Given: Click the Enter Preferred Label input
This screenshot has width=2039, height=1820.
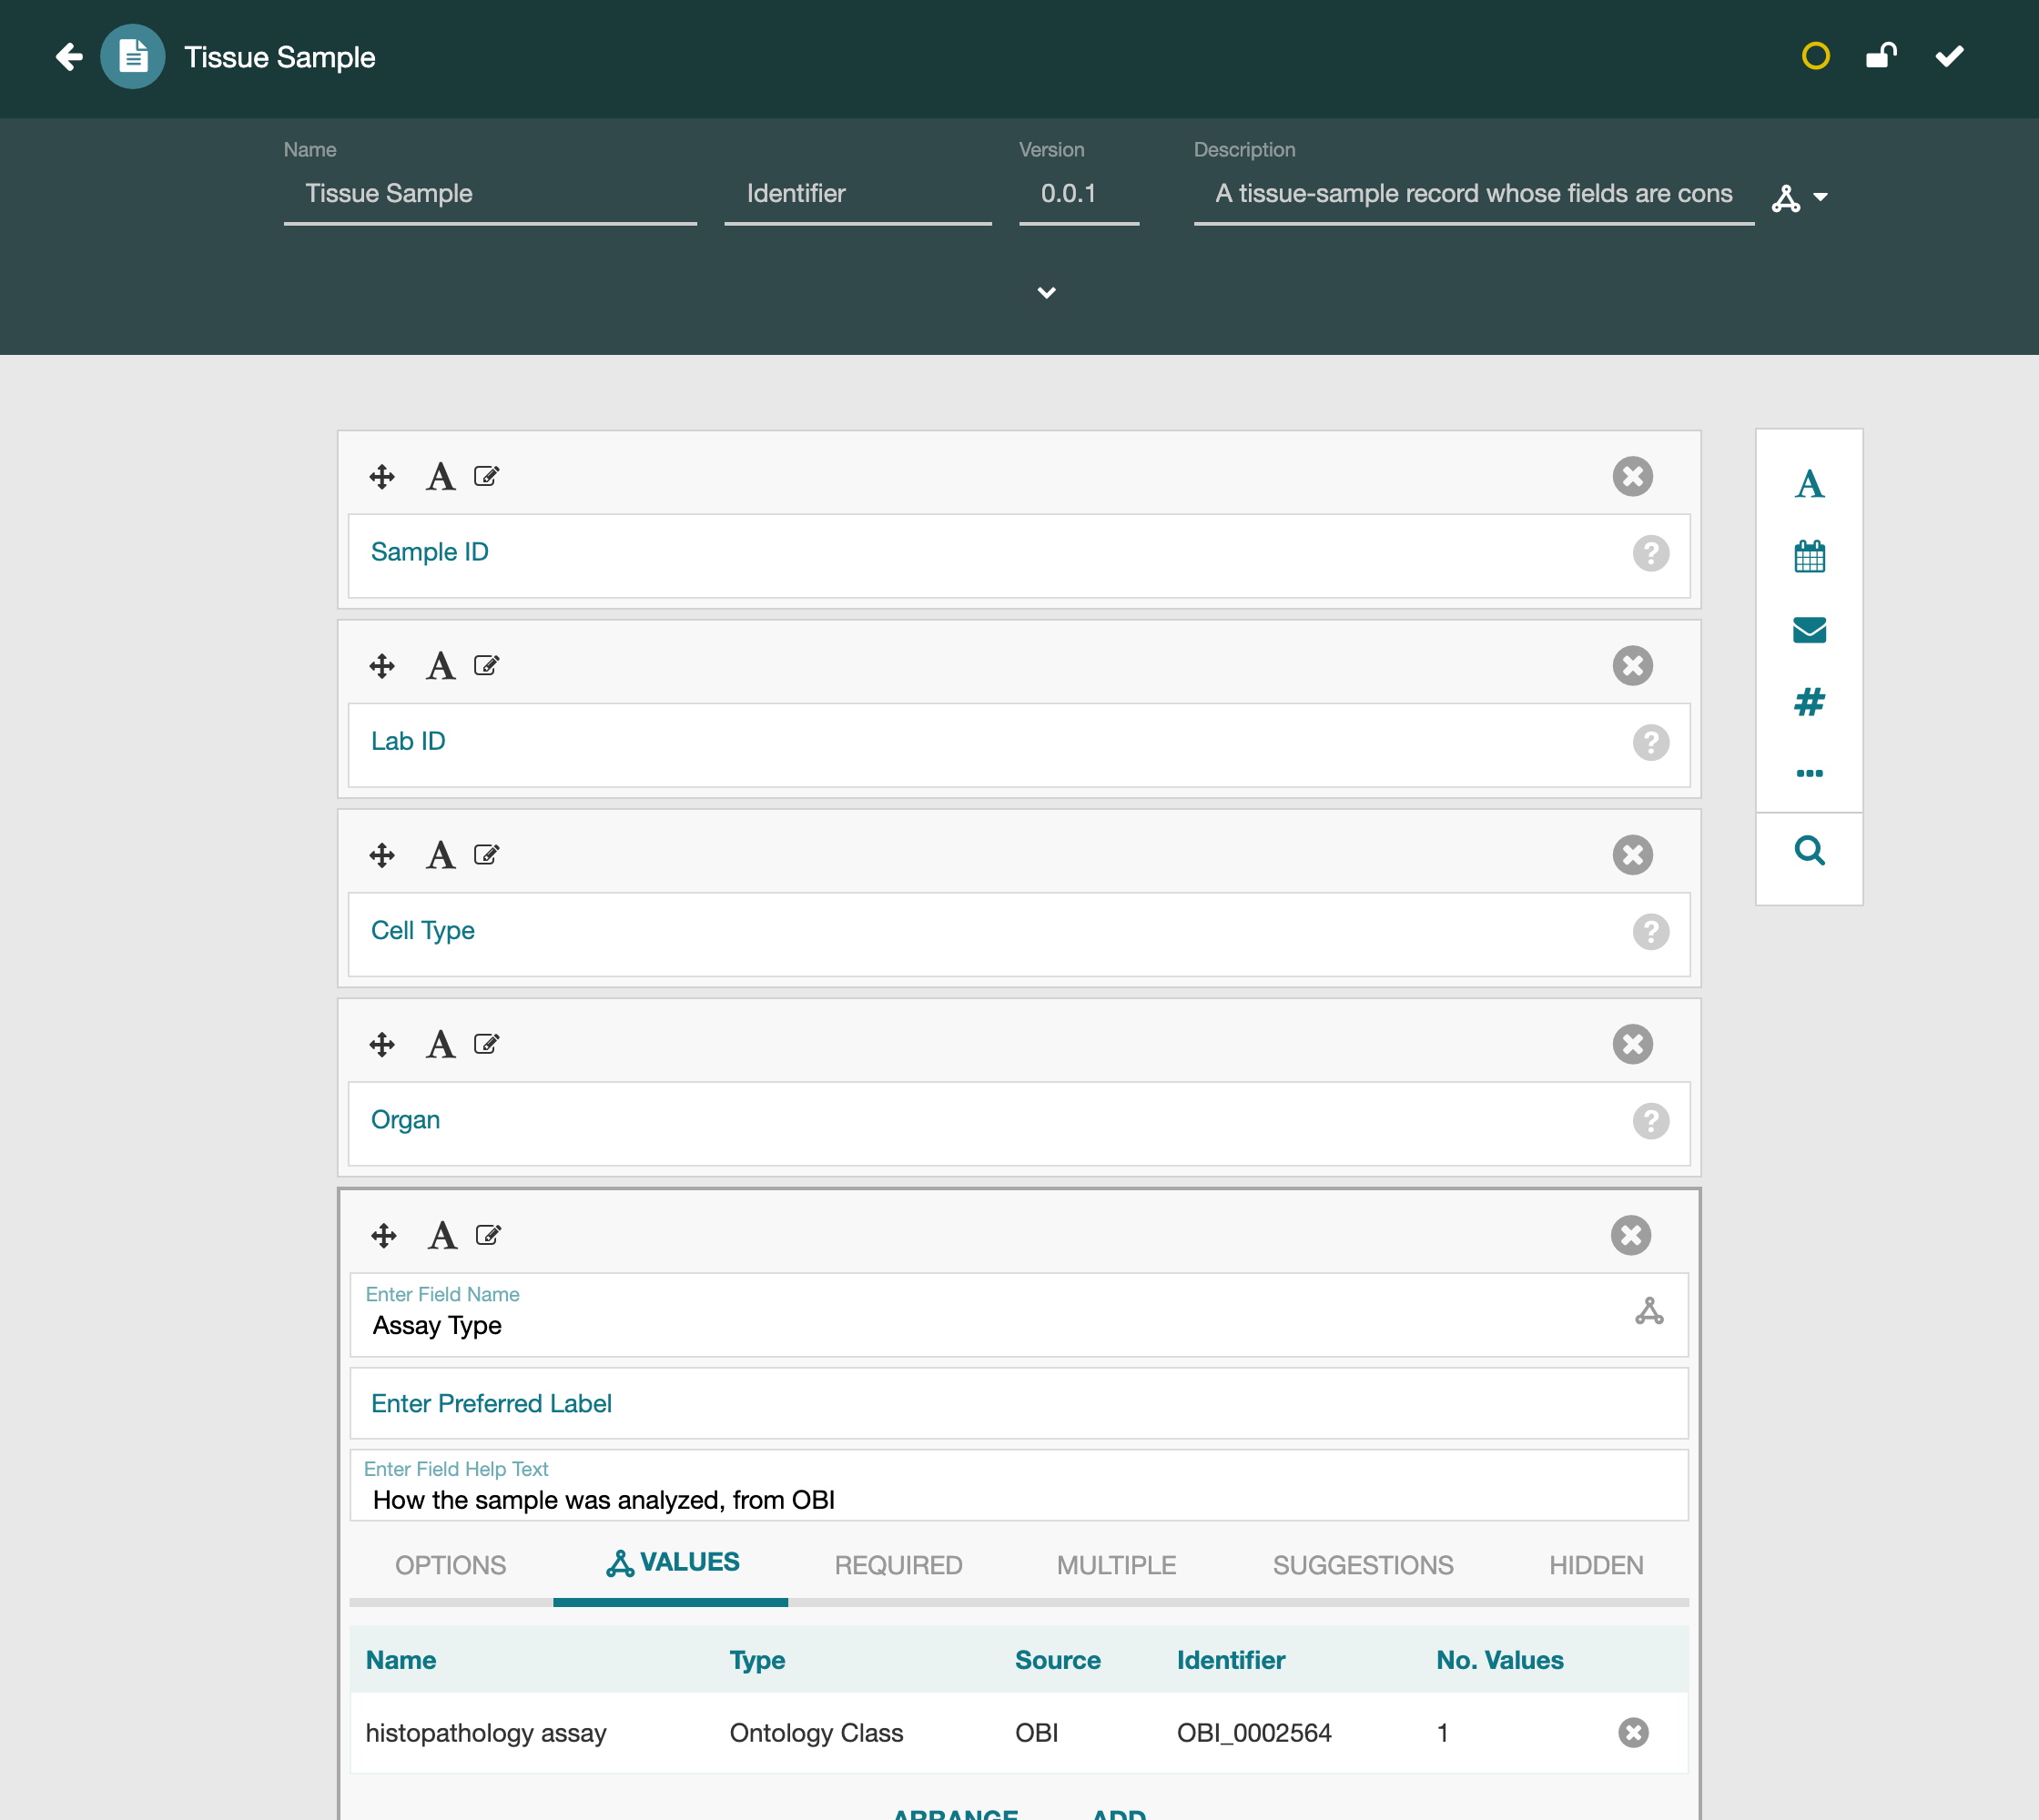Looking at the screenshot, I should pyautogui.click(x=1019, y=1404).
